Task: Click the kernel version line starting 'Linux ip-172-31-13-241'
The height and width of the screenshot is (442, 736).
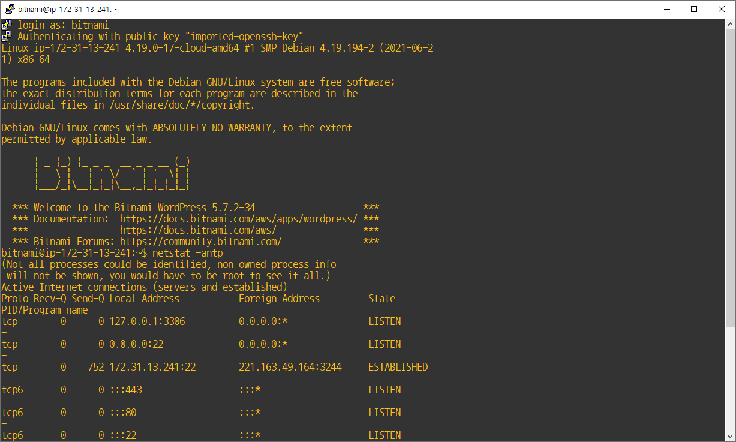Action: [217, 48]
